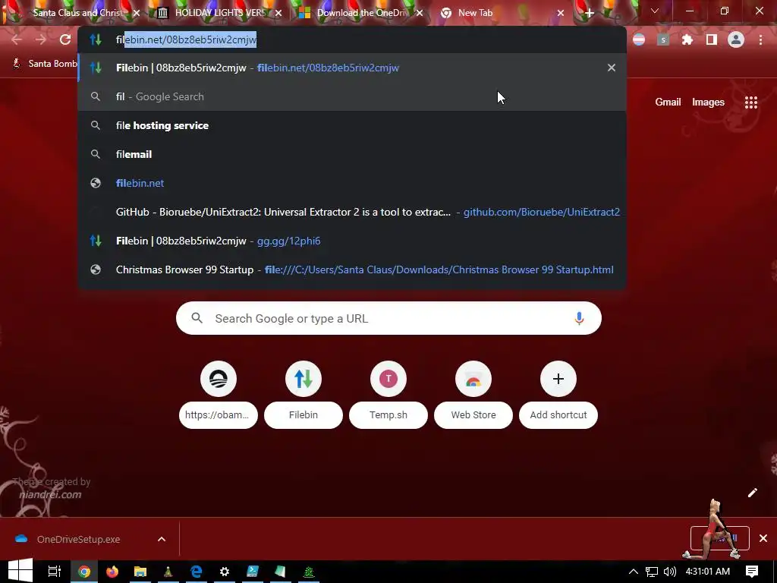Select the filebin.net suggestion
777x583 pixels.
point(352,183)
